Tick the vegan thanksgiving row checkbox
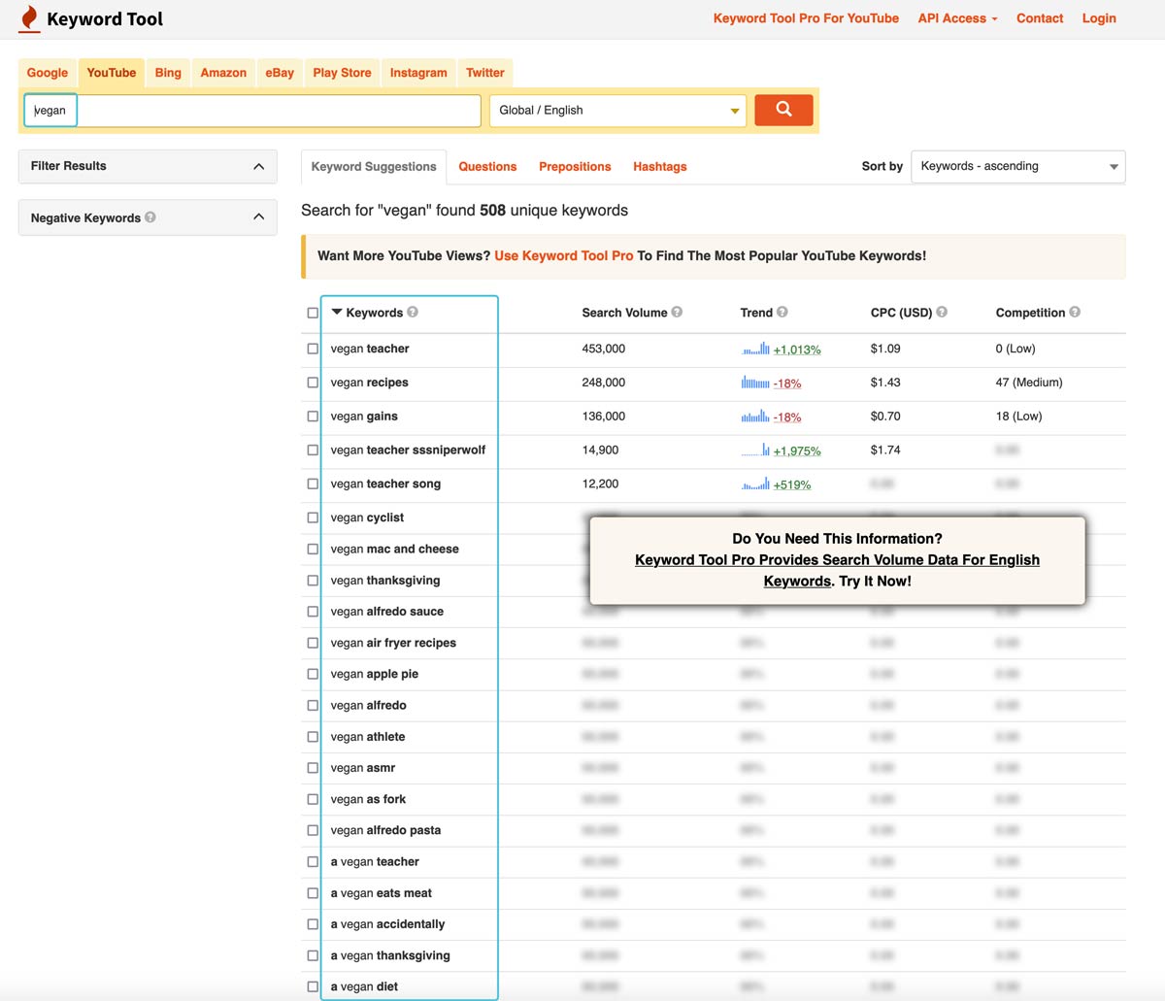This screenshot has width=1165, height=1001. [x=313, y=581]
